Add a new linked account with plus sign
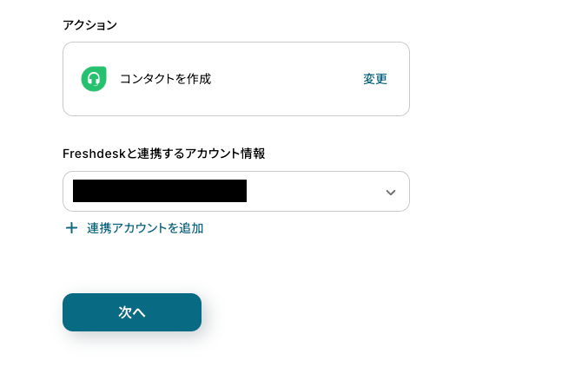The image size is (575, 380). click(x=71, y=228)
